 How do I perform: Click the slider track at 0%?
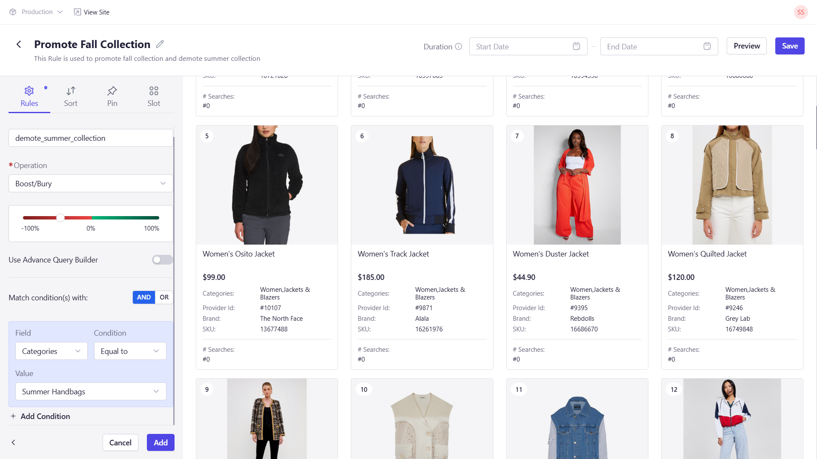pos(91,218)
